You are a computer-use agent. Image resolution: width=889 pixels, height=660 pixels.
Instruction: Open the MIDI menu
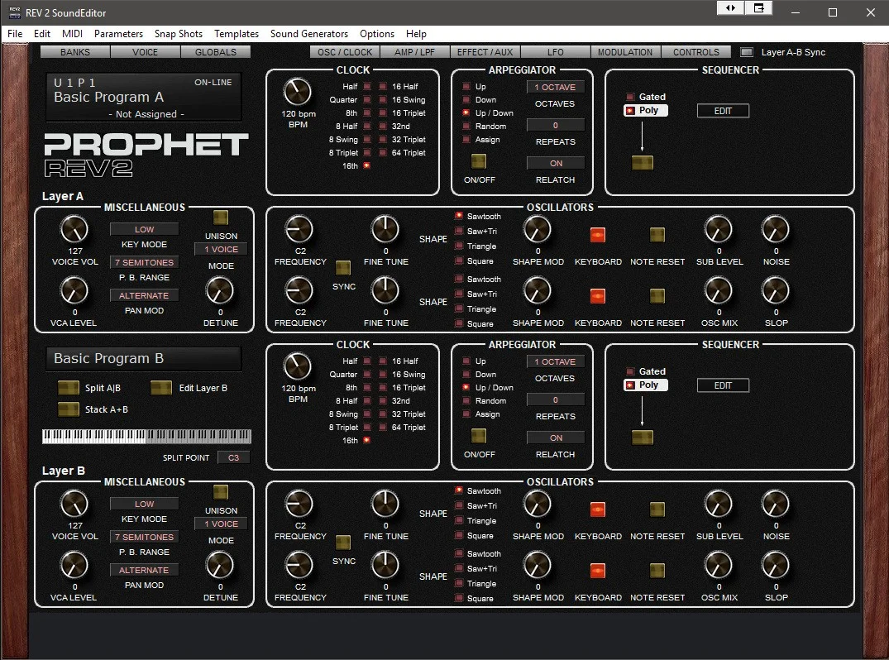72,33
